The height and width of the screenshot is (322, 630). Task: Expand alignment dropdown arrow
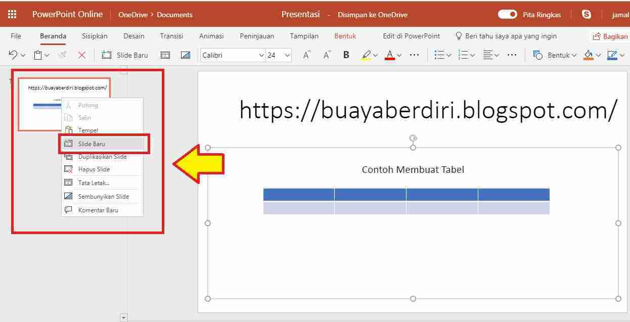pos(497,56)
